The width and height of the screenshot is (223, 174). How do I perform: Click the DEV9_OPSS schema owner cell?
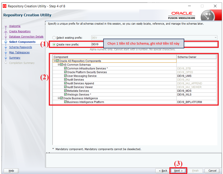pos(196,72)
